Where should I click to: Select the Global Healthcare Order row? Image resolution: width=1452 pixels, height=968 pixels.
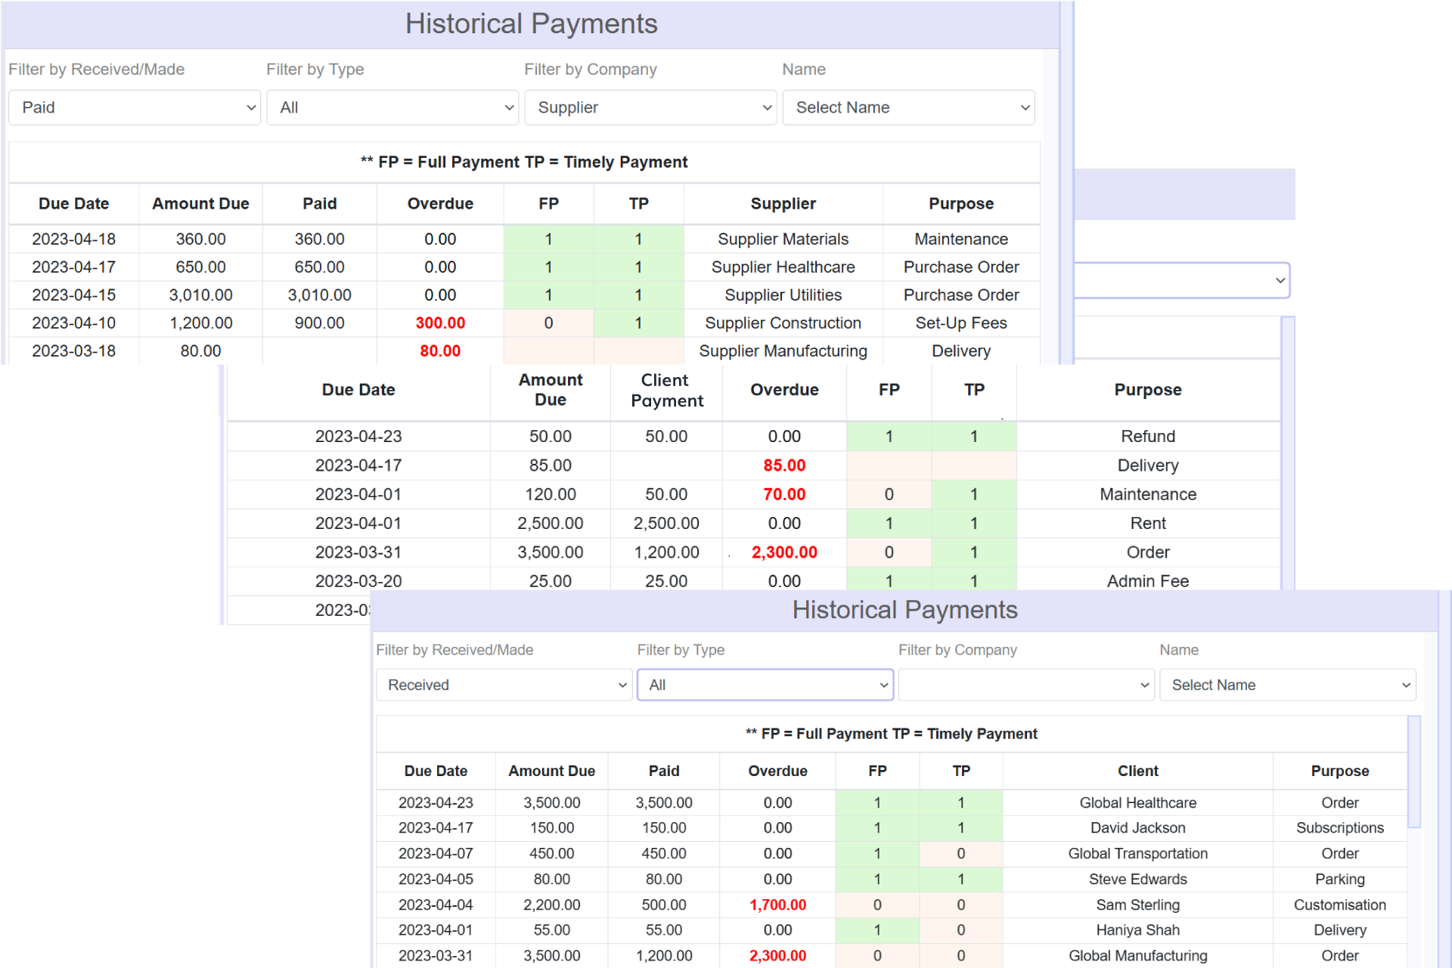(x=1137, y=803)
